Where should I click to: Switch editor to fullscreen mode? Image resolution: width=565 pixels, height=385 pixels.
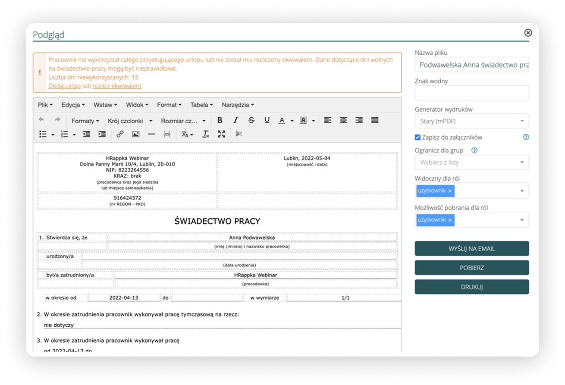tap(221, 135)
